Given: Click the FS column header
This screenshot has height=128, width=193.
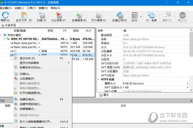Looking at the screenshot, I should click(65, 31).
